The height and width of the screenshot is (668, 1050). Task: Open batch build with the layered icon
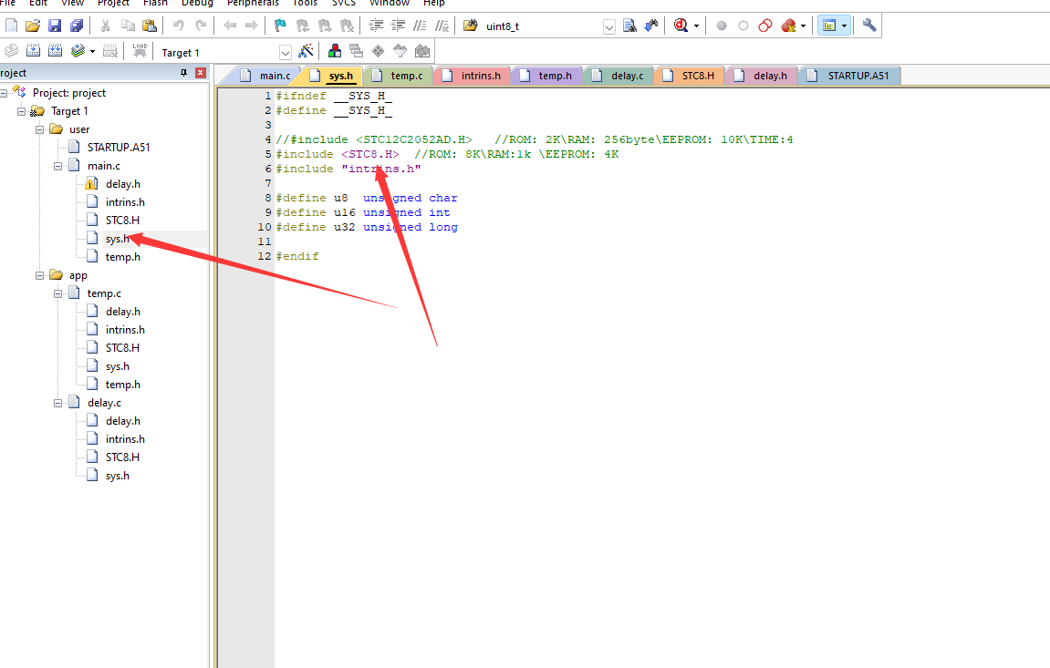tap(78, 51)
